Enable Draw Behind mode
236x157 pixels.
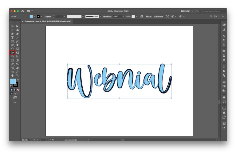click(x=15, y=94)
